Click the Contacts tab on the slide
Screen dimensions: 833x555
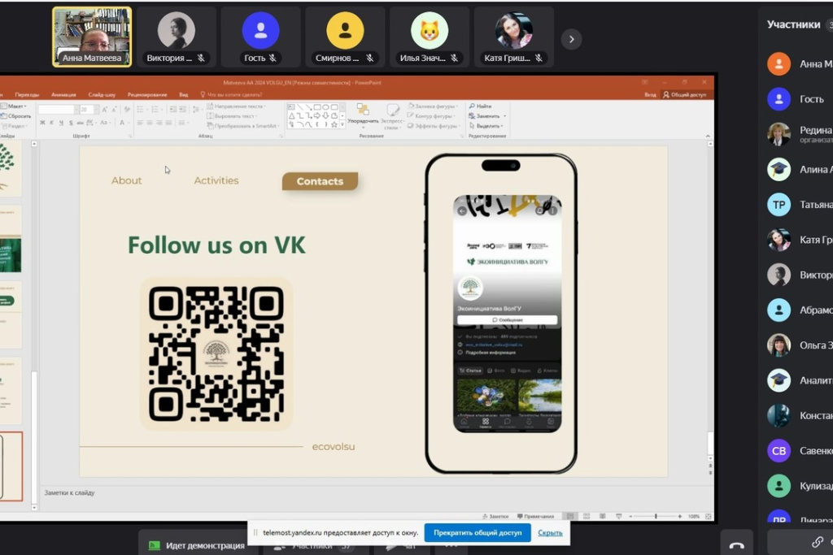coord(320,181)
